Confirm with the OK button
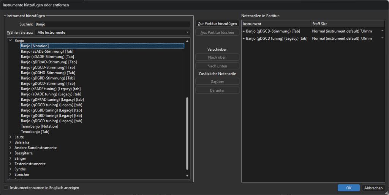Screen dimensions: 389x195 point(349,188)
